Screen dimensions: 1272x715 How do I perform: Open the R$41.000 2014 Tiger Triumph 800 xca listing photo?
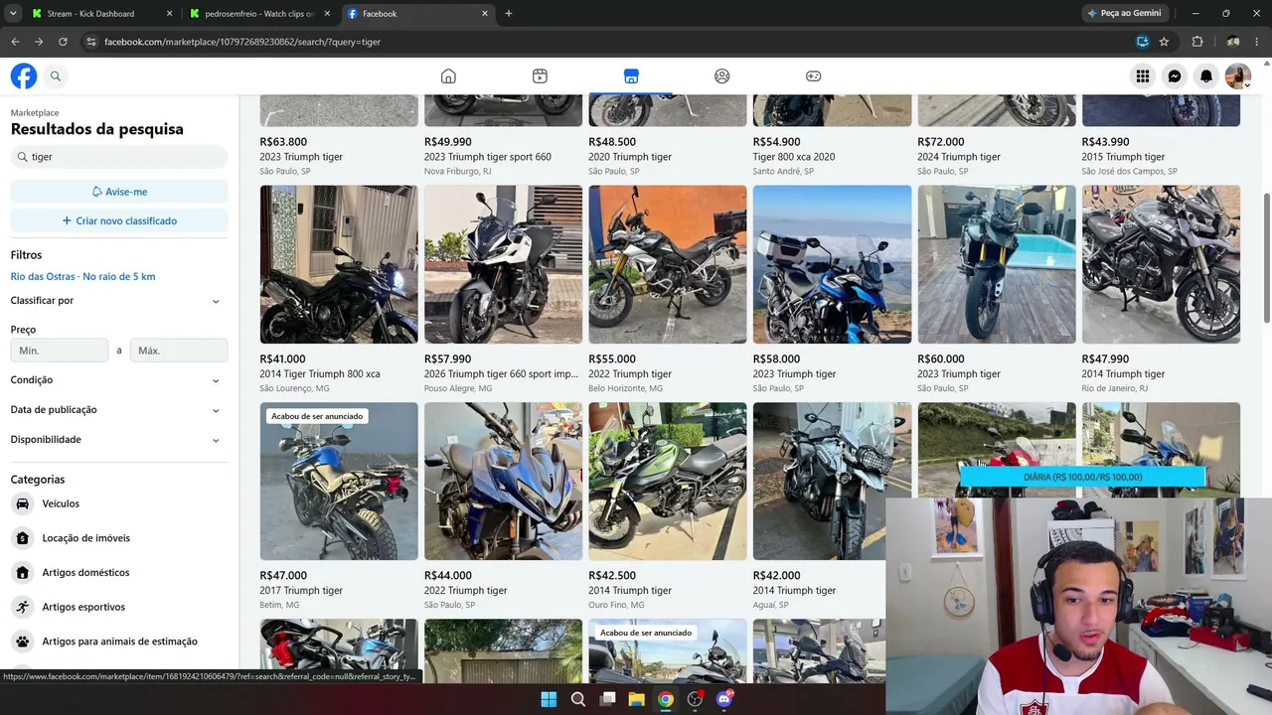pos(339,264)
